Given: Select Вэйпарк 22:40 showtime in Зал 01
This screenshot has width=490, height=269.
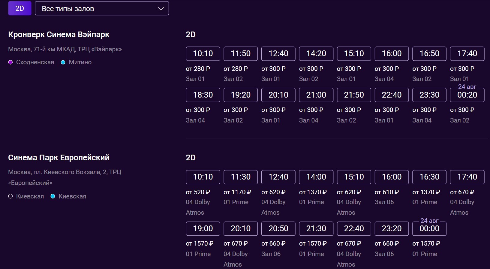Looking at the screenshot, I should pos(392,95).
